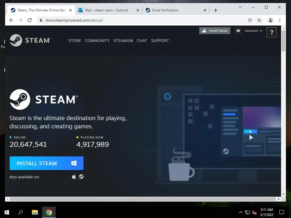Click the taskbar clock showing 3:11 AM
This screenshot has height=218, width=291.
pyautogui.click(x=267, y=212)
